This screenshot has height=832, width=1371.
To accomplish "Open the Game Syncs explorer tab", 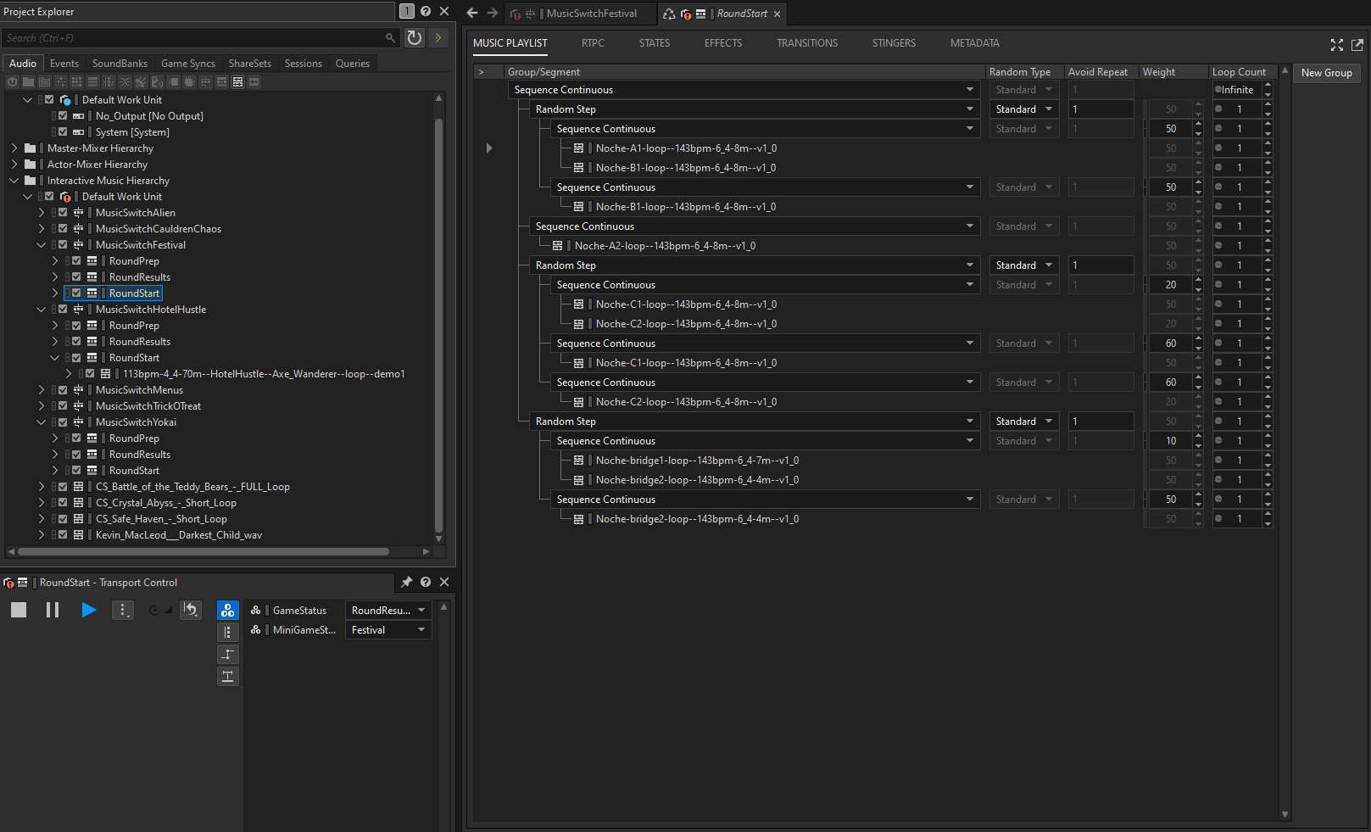I will point(188,64).
